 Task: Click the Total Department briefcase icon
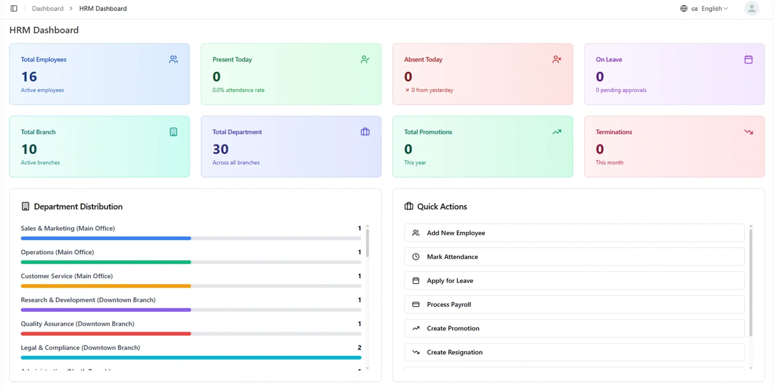(x=365, y=132)
